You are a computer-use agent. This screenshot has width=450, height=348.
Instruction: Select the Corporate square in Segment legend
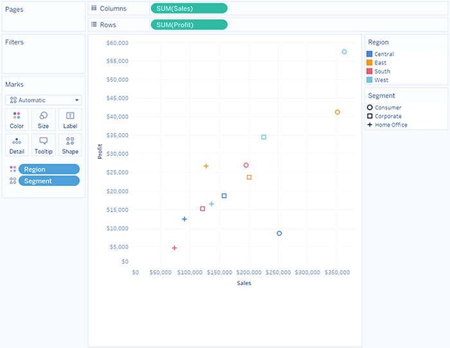coord(370,116)
